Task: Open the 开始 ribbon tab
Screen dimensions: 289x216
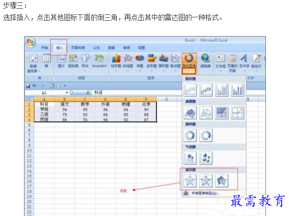Action: (x=44, y=48)
